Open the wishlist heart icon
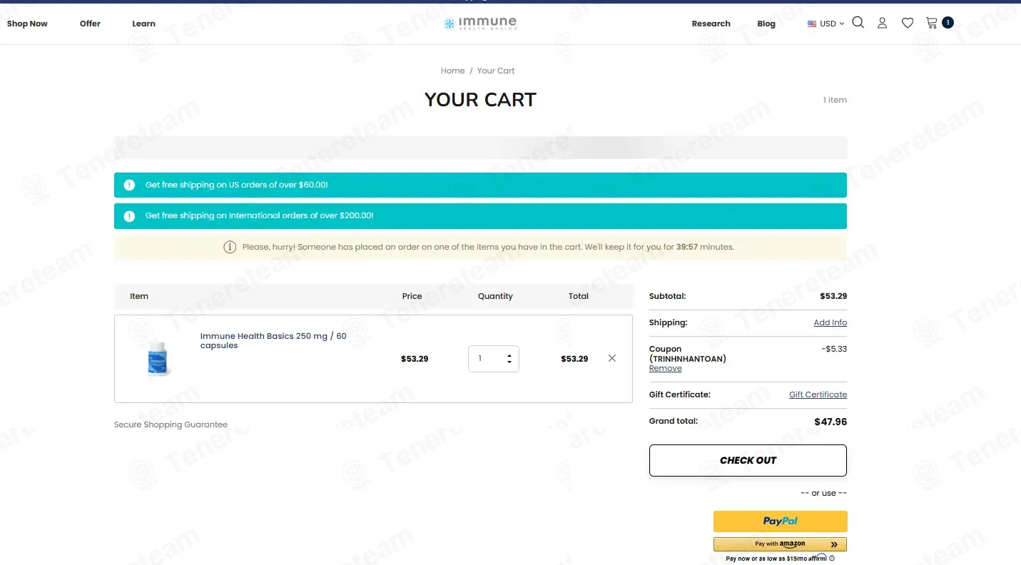 (908, 23)
